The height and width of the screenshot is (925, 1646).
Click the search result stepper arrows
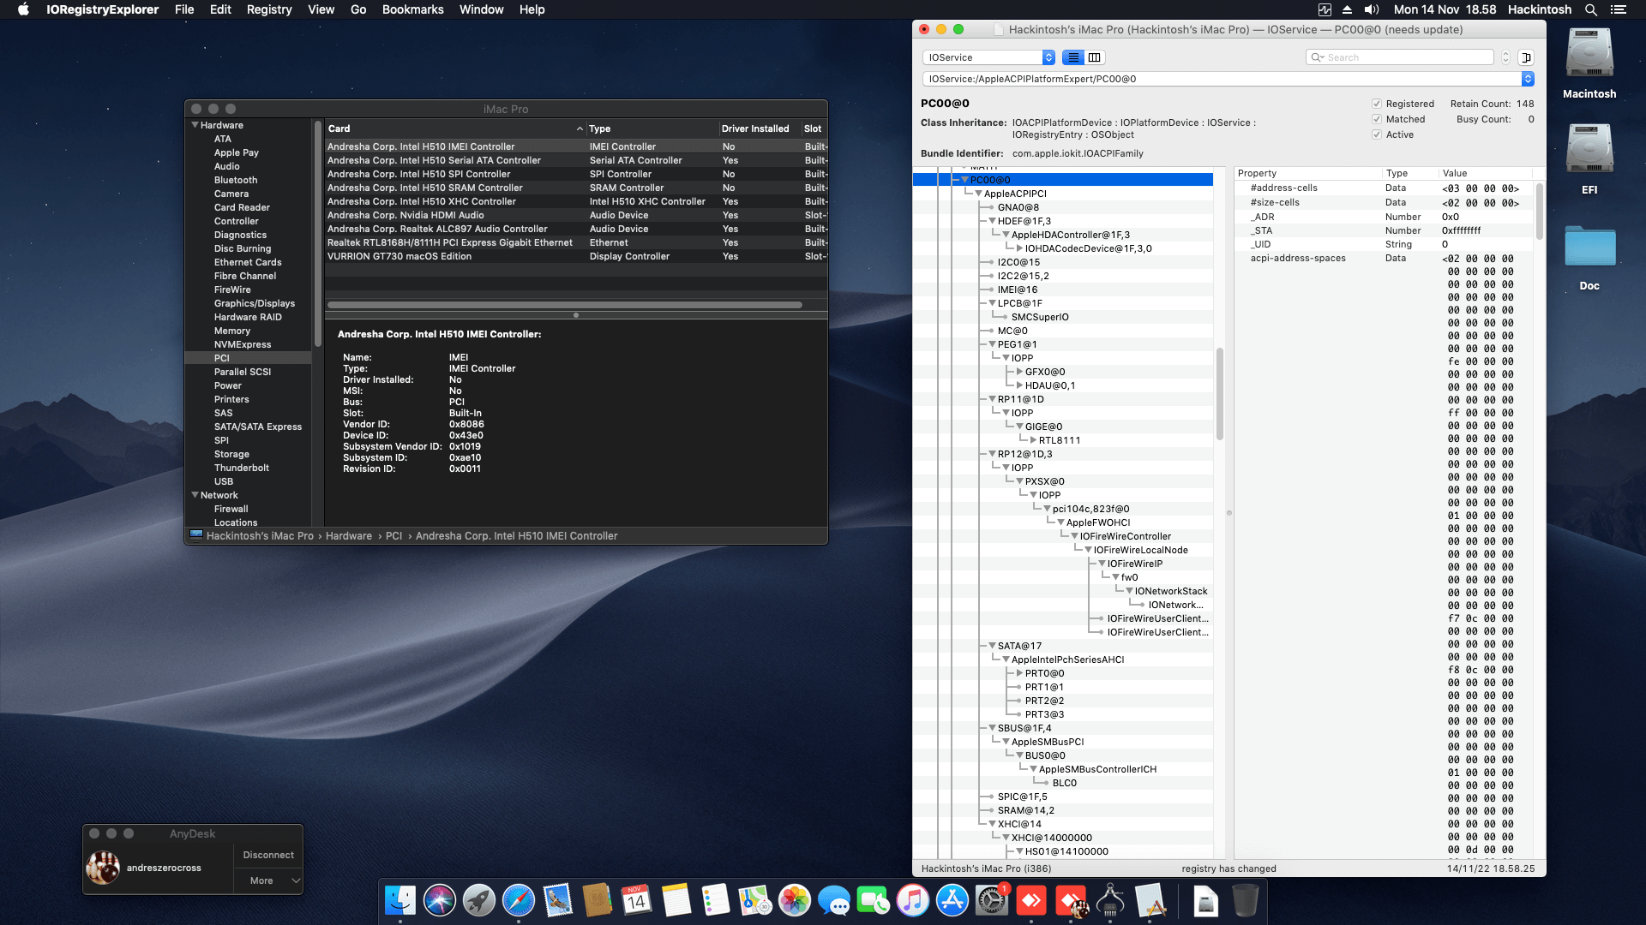tap(1505, 57)
